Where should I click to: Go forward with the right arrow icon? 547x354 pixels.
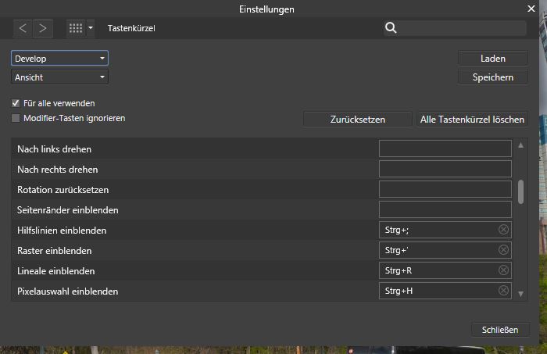[43, 28]
